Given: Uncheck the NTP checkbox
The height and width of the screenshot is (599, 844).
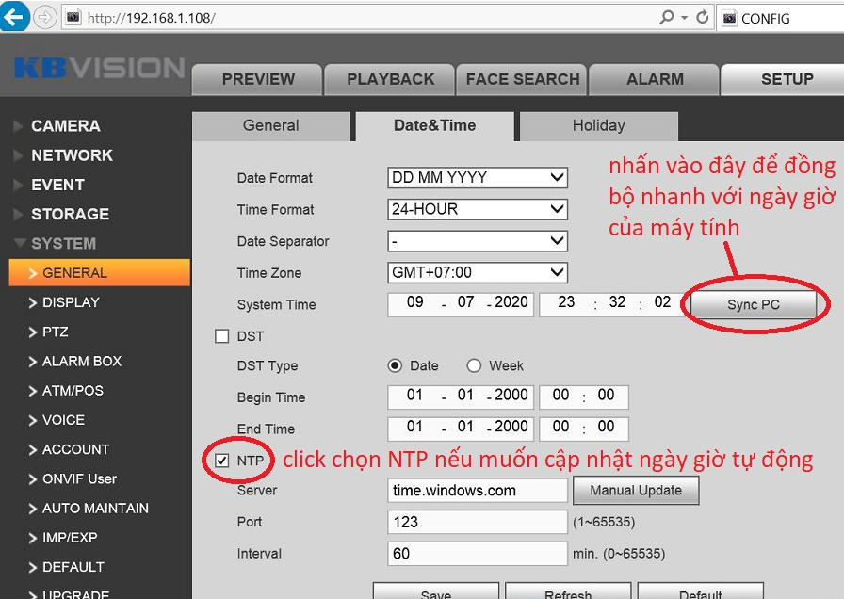Looking at the screenshot, I should tap(222, 461).
